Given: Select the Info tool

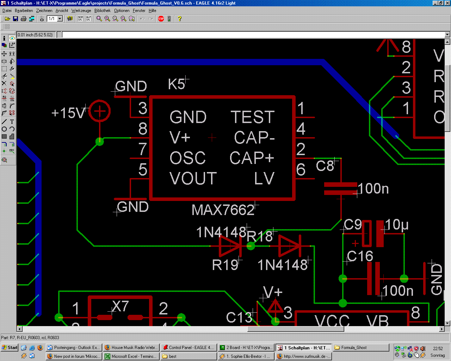Looking at the screenshot, I should 4,38.
